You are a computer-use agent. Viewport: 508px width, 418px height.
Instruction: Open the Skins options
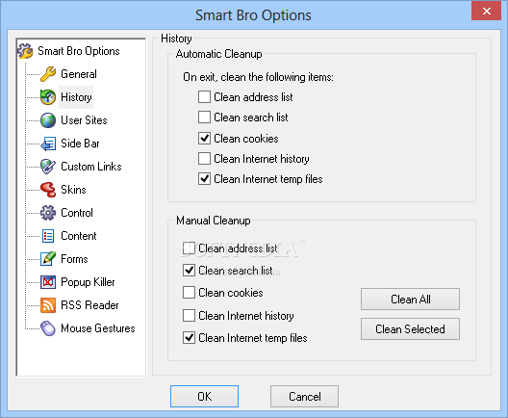coord(73,190)
